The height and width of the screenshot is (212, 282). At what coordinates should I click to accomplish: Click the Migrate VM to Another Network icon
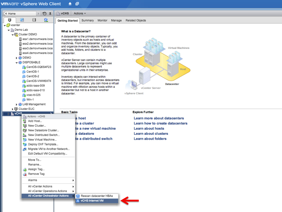tap(25, 149)
